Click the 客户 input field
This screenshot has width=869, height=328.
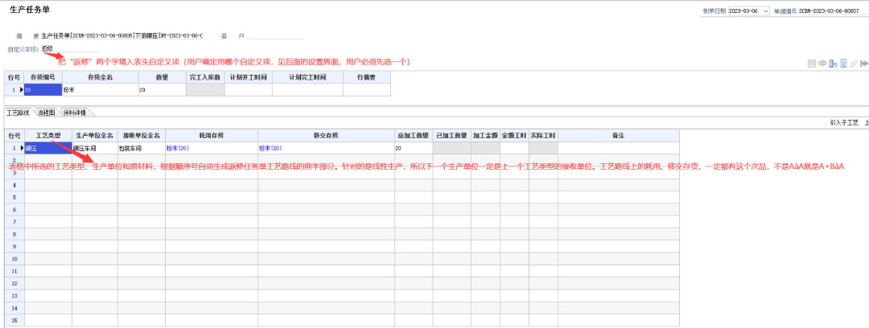pyautogui.click(x=275, y=35)
